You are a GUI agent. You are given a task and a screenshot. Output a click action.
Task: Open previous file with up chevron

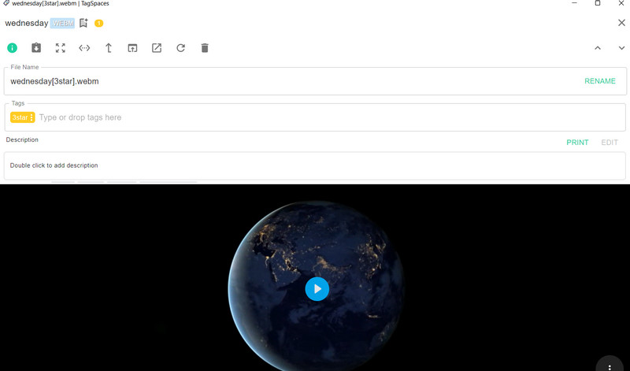598,48
